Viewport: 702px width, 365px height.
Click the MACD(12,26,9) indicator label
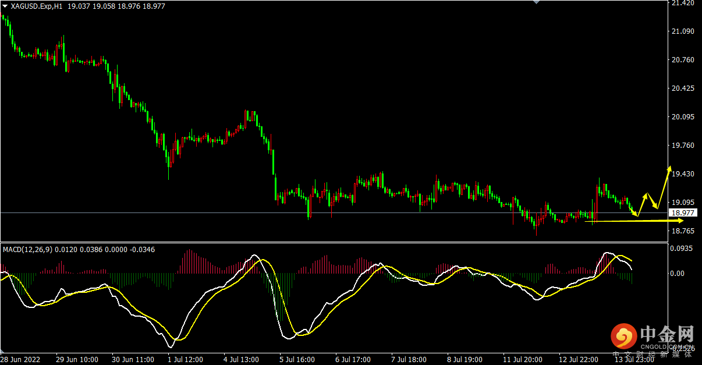[x=27, y=250]
